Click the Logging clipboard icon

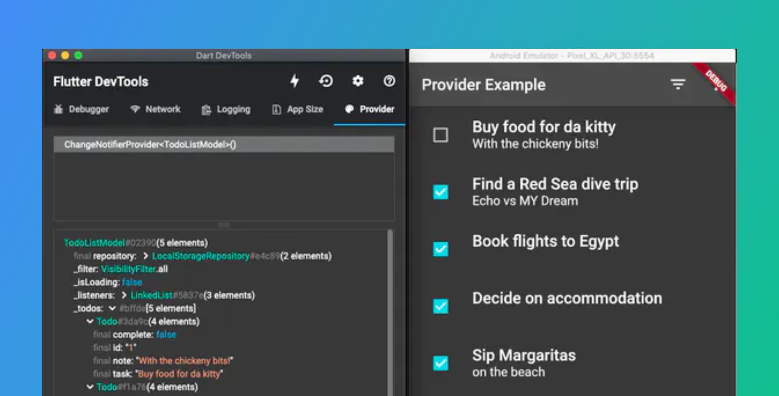(x=206, y=110)
